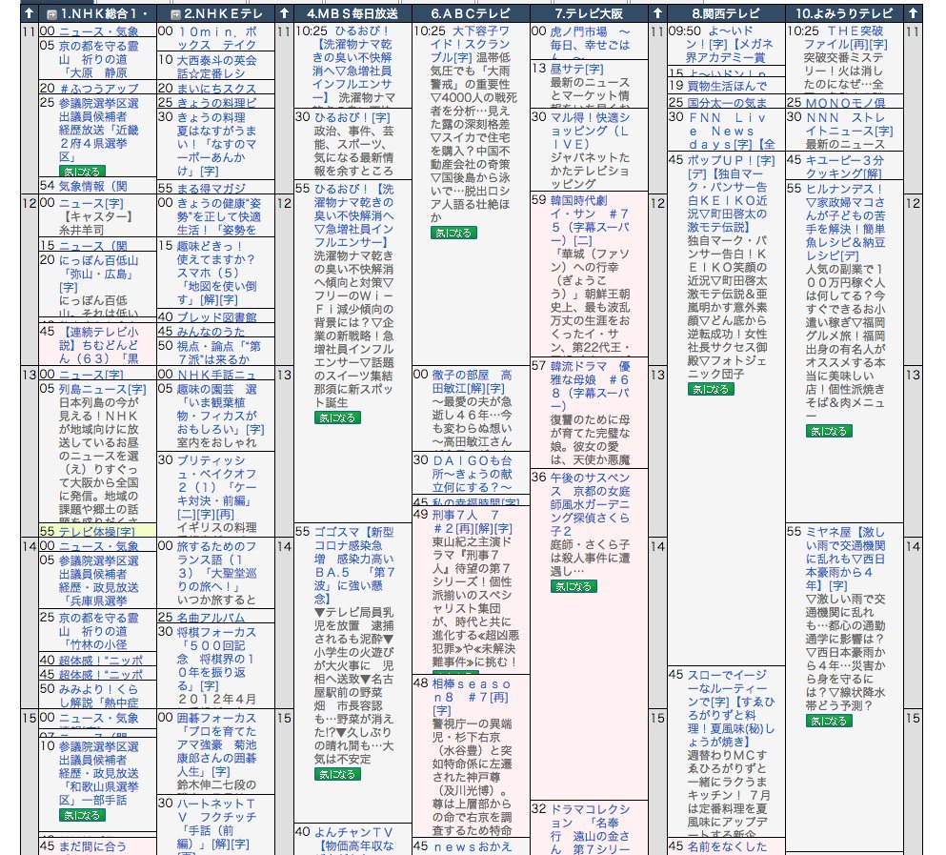Click up arrow right of よみうりテレビ header
The image size is (946, 855).
point(913,12)
